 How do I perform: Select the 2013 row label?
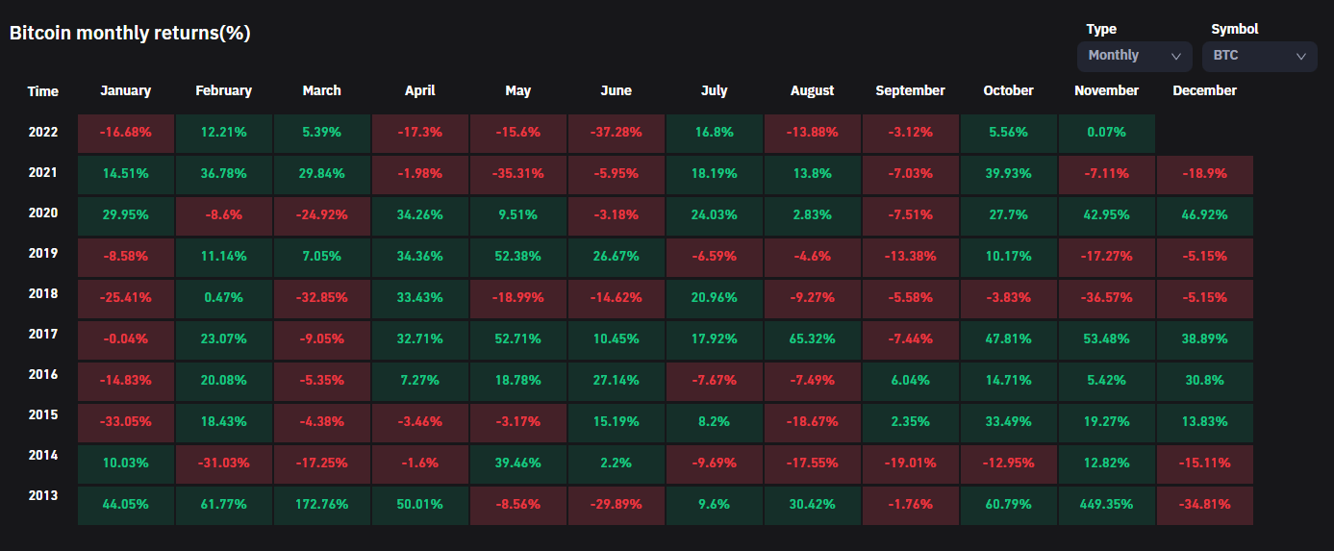pyautogui.click(x=43, y=495)
